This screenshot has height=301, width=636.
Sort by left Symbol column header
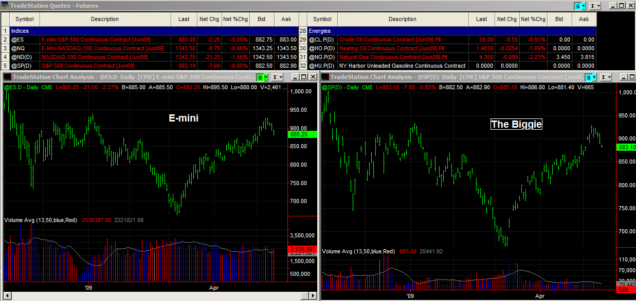pos(25,19)
